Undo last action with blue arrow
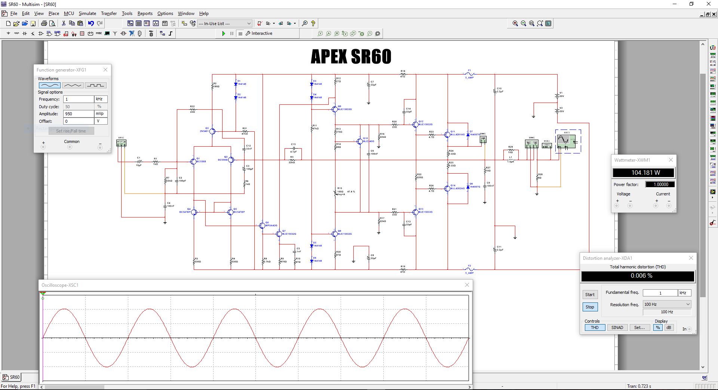Image resolution: width=718 pixels, height=390 pixels. click(x=91, y=23)
